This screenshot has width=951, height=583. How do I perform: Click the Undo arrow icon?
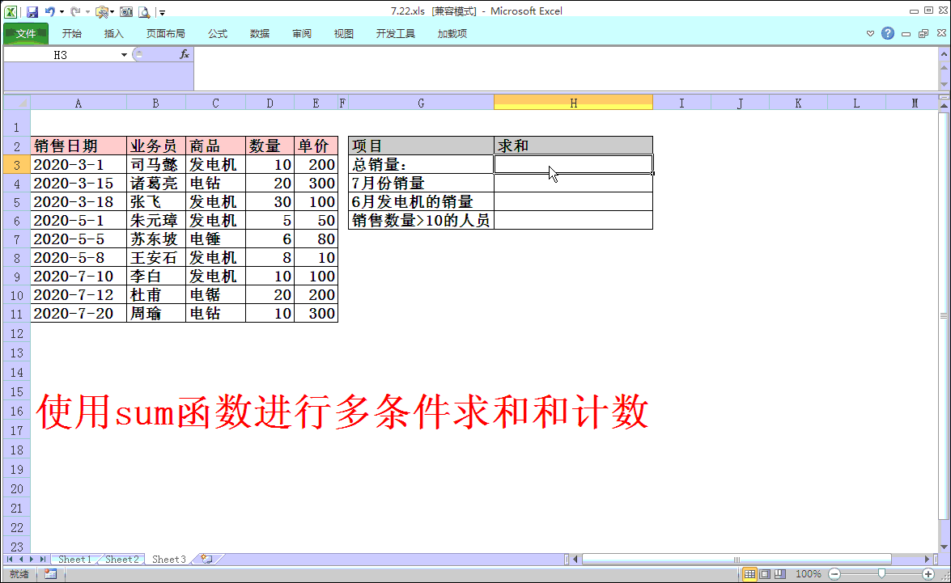point(49,11)
